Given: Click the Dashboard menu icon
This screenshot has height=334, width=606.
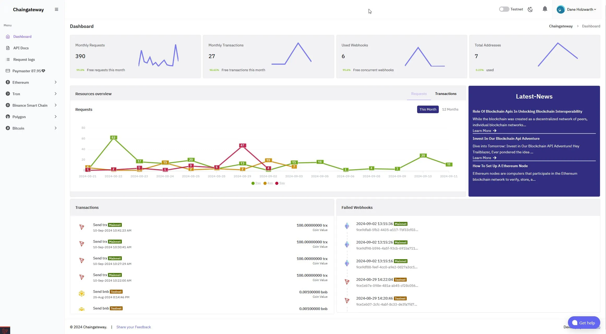Looking at the screenshot, I should pos(8,37).
